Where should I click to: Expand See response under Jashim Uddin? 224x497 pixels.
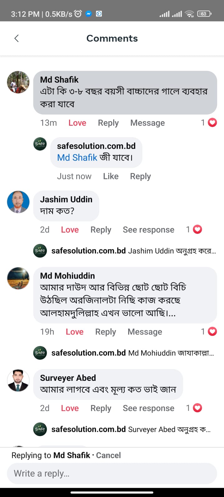(x=148, y=230)
